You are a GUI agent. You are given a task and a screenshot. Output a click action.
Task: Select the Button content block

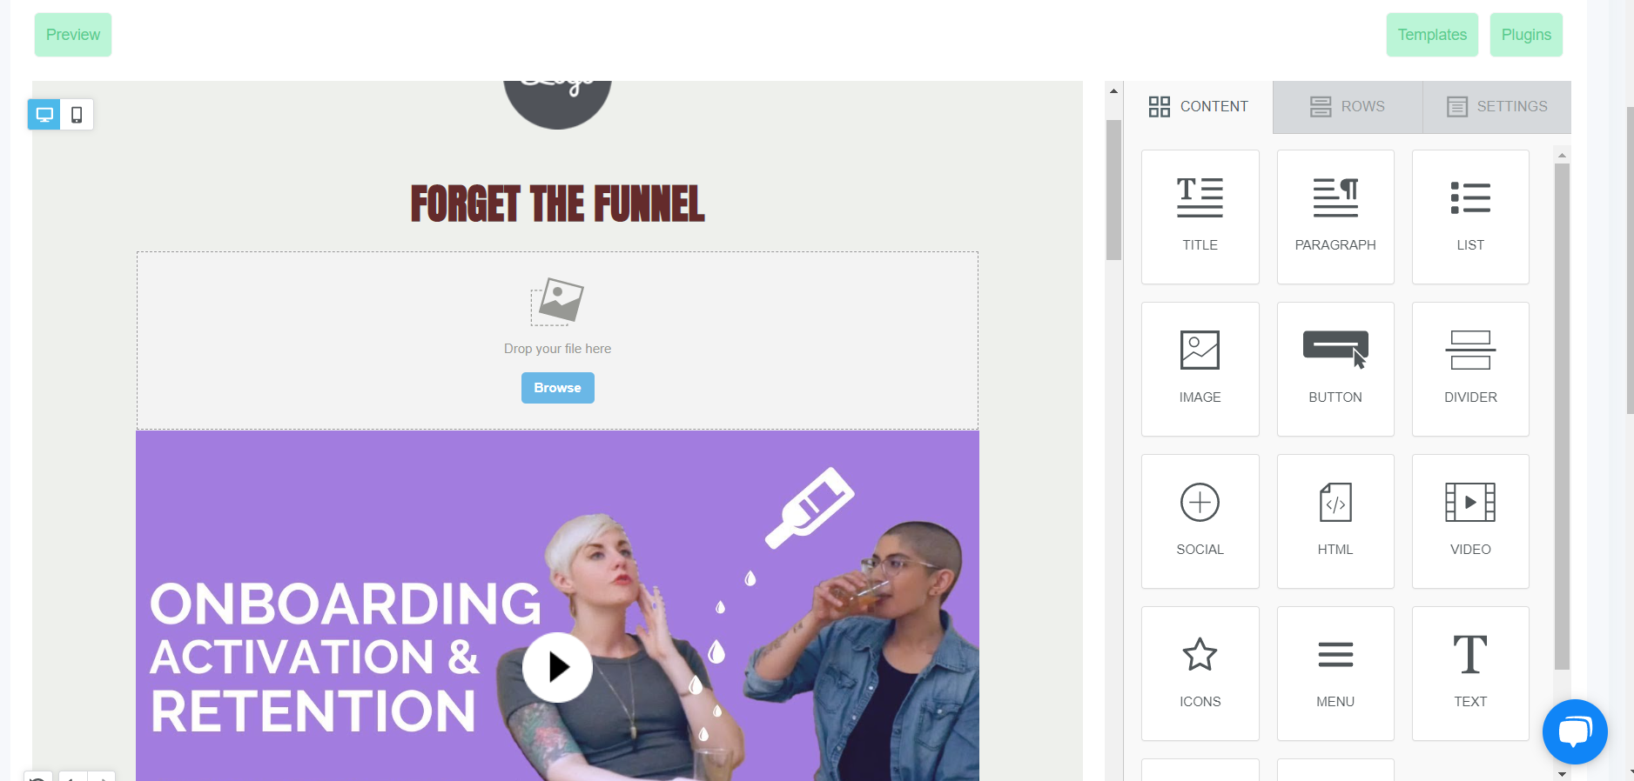point(1335,369)
